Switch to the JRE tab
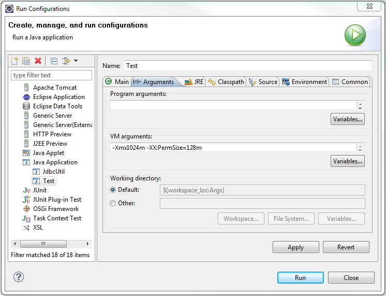Image resolution: width=386 pixels, height=296 pixels. tap(194, 82)
